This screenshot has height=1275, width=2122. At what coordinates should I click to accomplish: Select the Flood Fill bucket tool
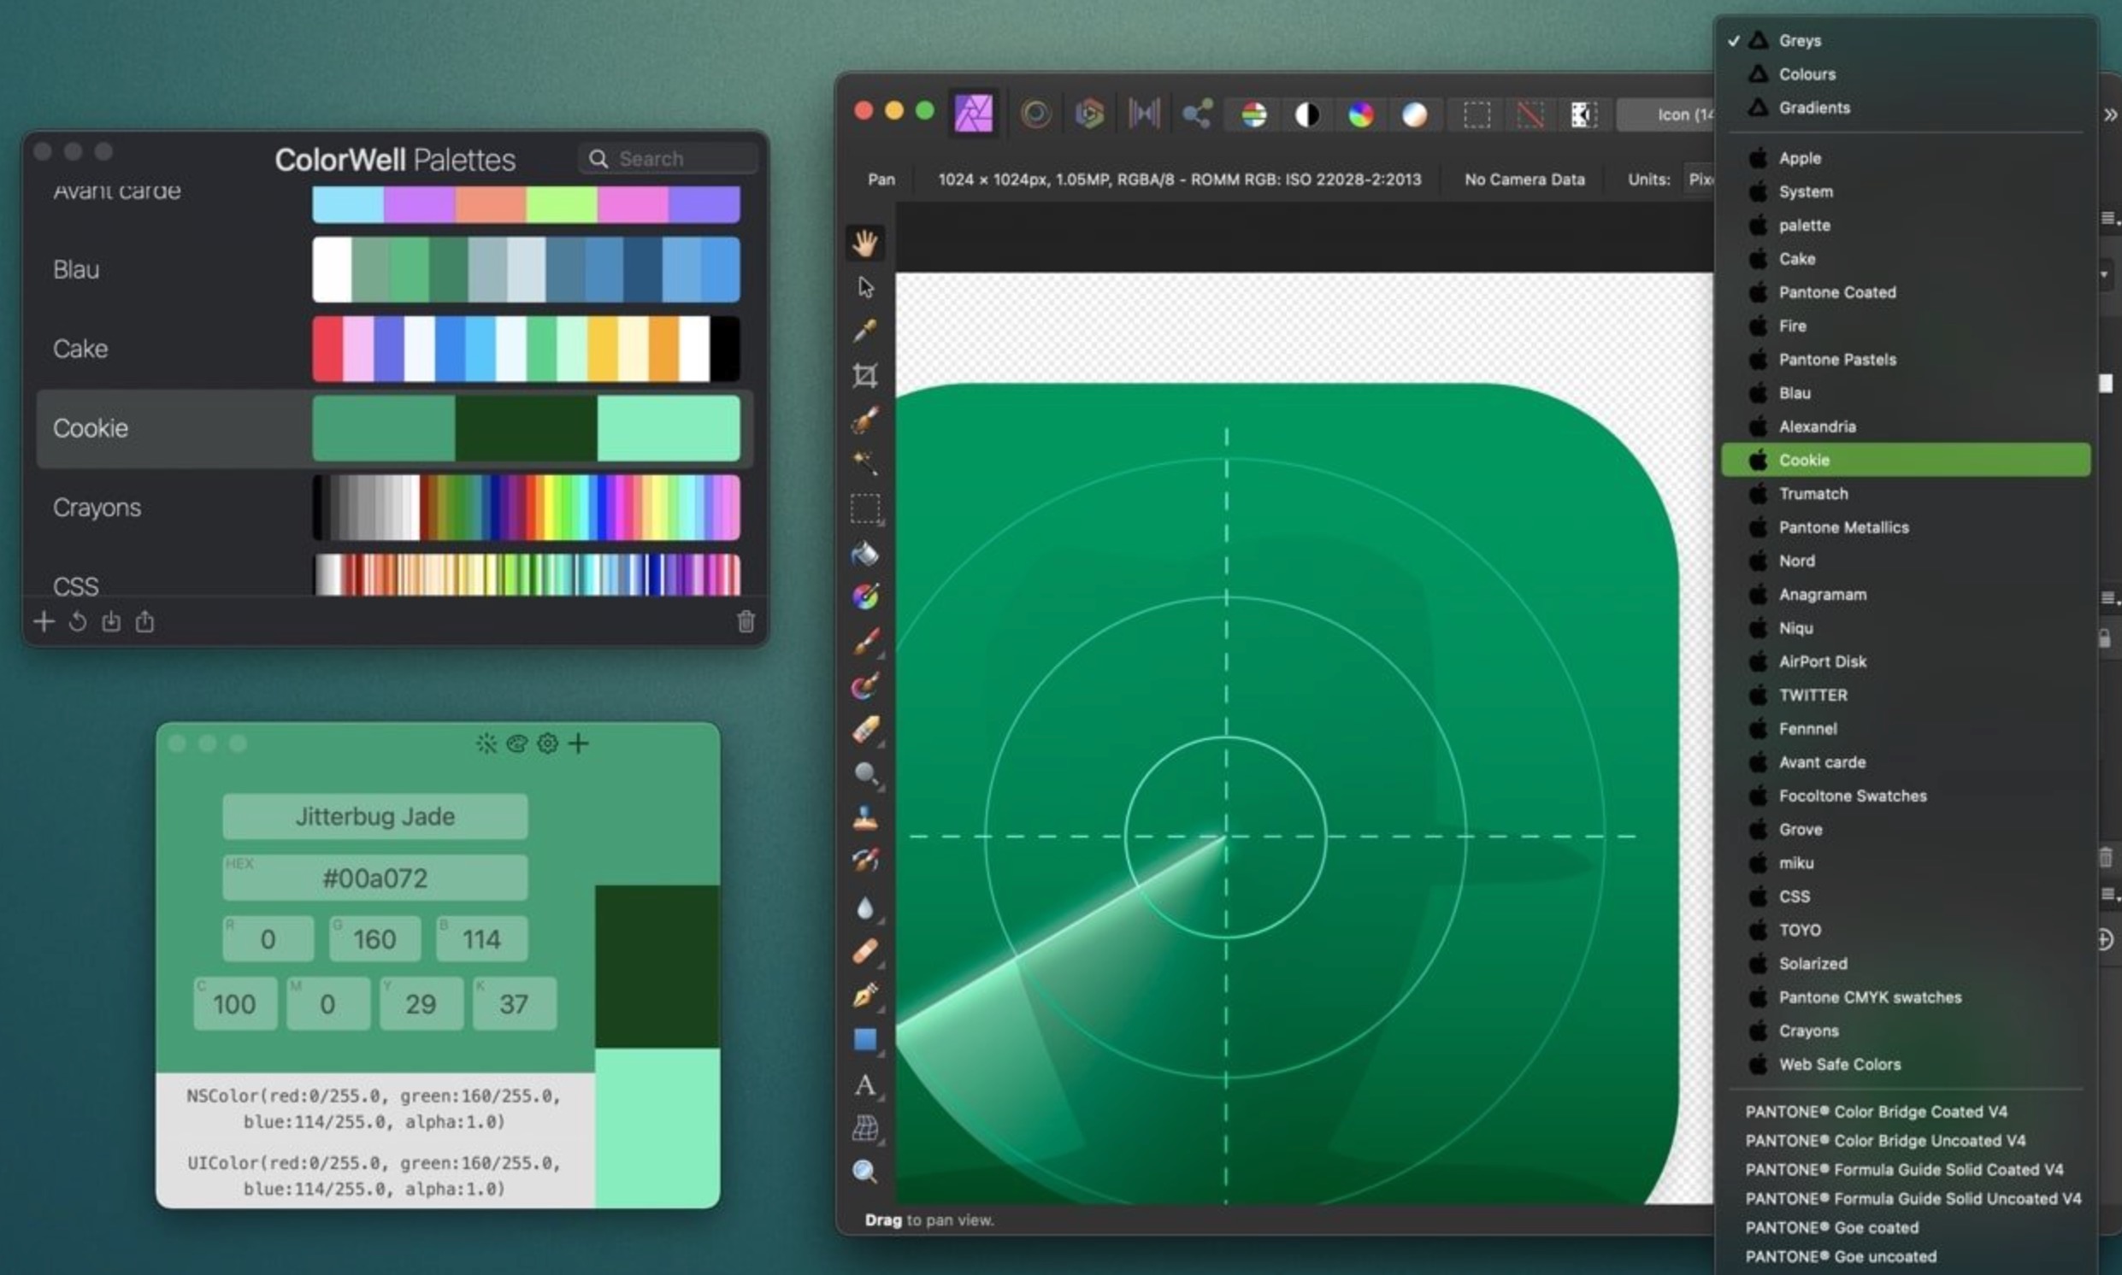[x=864, y=553]
